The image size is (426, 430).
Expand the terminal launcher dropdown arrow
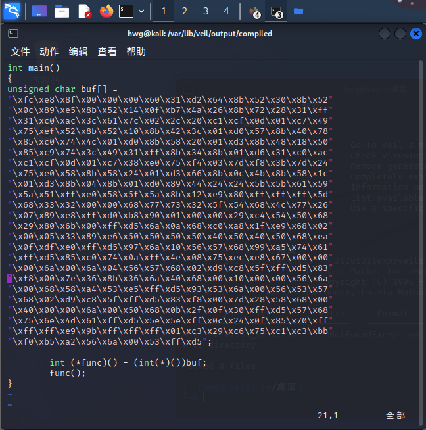(141, 11)
